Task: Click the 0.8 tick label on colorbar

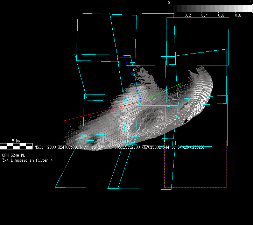Action: (x=238, y=15)
